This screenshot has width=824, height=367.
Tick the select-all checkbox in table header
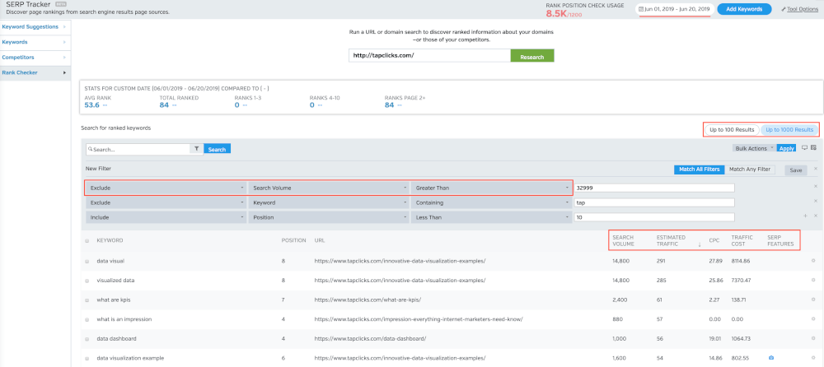[x=87, y=241]
